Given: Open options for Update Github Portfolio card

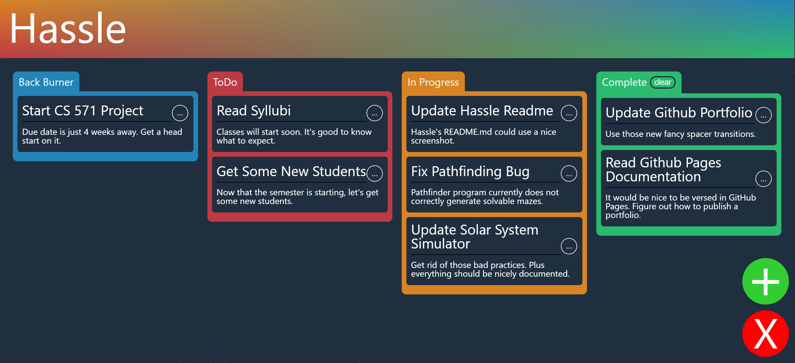Looking at the screenshot, I should pyautogui.click(x=764, y=115).
